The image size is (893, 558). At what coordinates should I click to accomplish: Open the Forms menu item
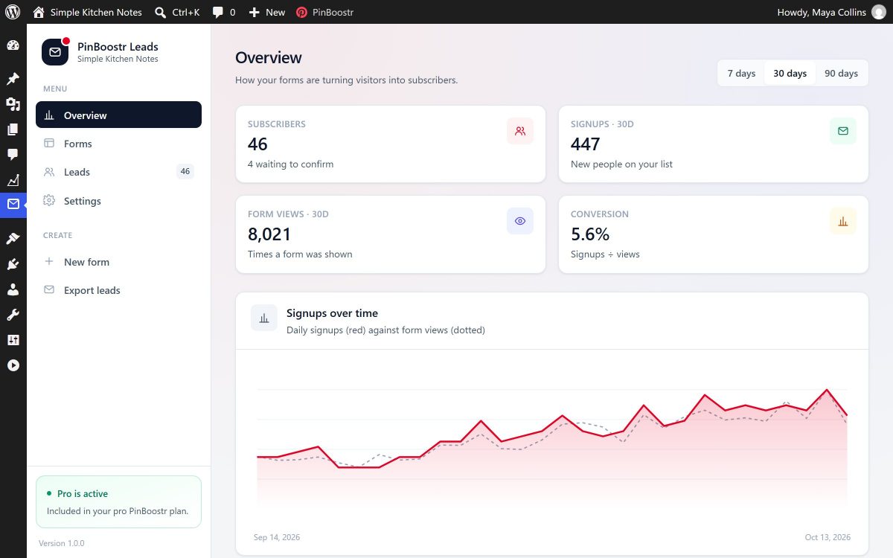point(118,144)
